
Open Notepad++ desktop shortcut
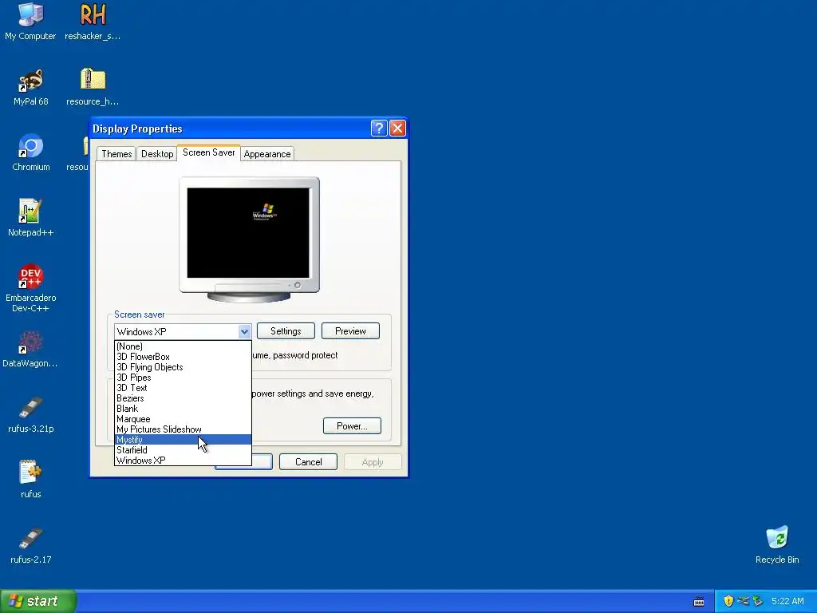coord(31,218)
